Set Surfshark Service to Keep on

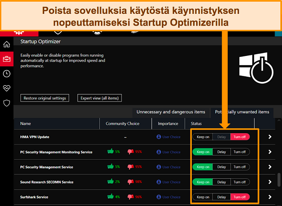[x=203, y=197]
